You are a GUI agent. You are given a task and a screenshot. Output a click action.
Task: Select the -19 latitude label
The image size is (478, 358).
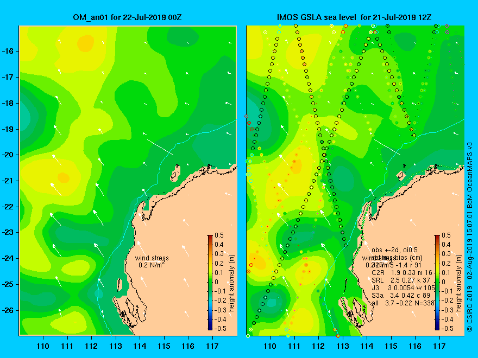[x=8, y=130]
